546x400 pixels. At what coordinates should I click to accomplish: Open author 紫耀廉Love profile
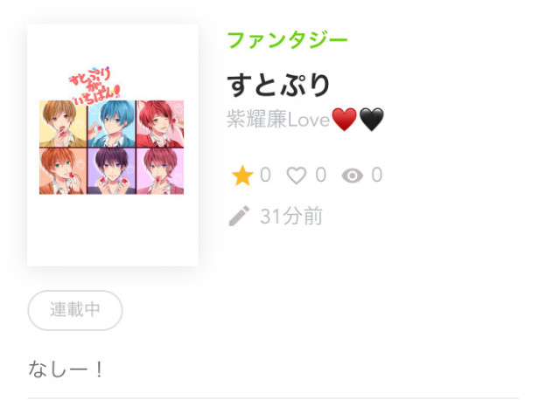pyautogui.click(x=305, y=119)
